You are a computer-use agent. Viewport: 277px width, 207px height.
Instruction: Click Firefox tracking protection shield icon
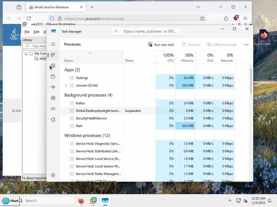[52, 19]
